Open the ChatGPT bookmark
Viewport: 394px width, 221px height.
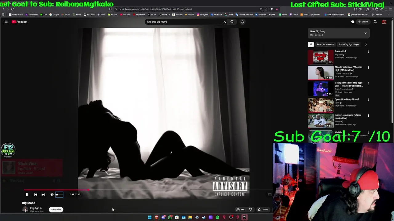376,14
